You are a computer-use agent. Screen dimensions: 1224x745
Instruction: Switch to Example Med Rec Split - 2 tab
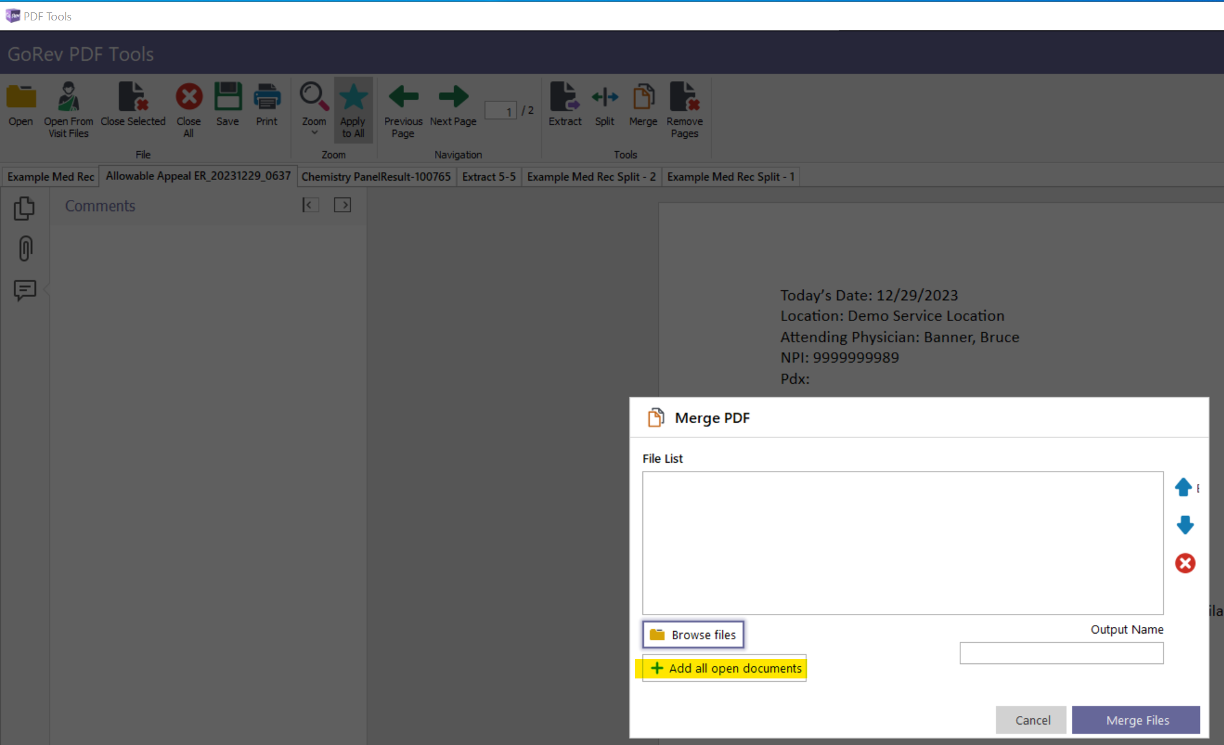click(592, 177)
